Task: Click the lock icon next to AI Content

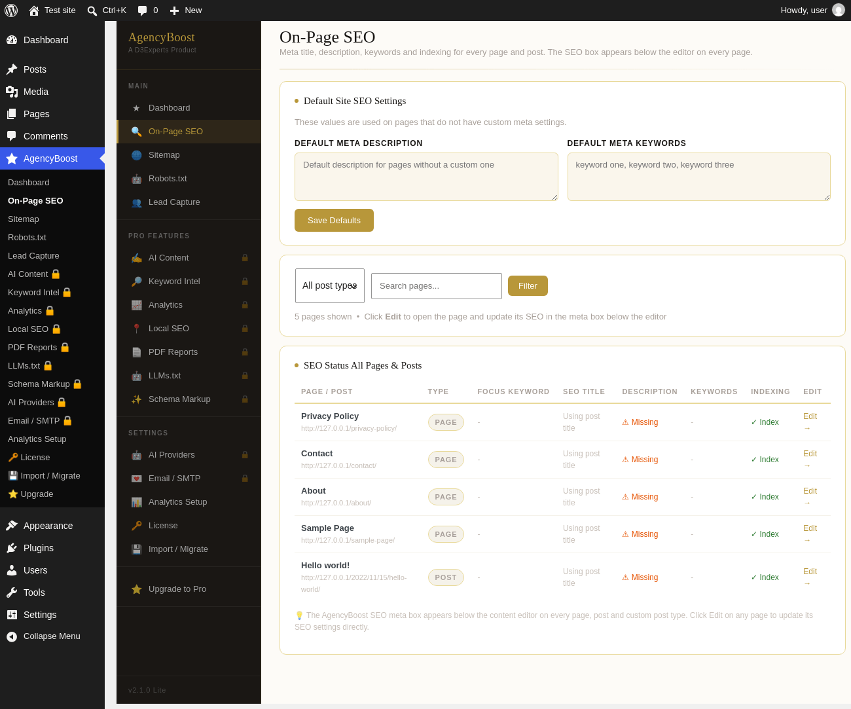Action: 245,258
